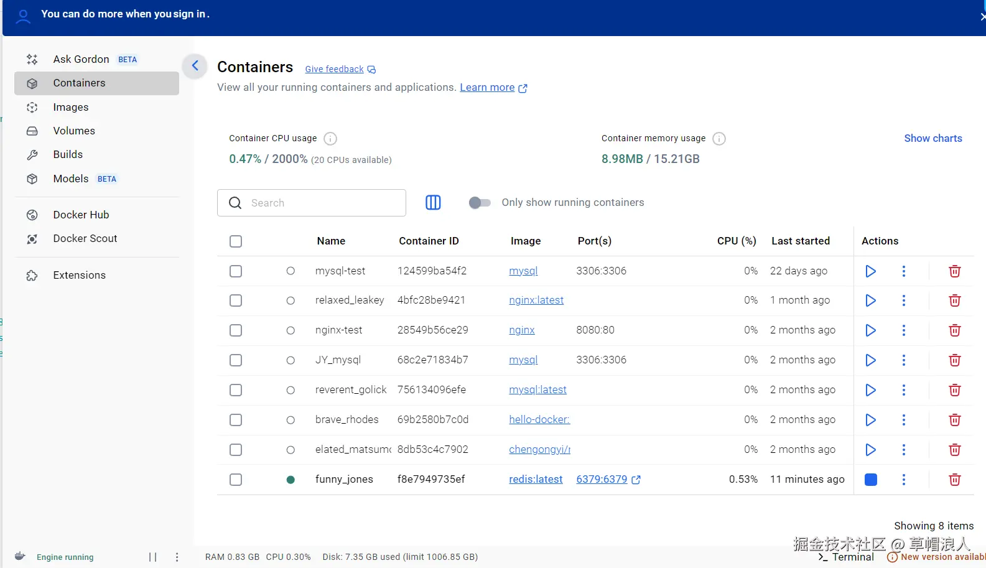
Task: Open more actions menu for elated_matsumoto
Action: [x=904, y=450]
